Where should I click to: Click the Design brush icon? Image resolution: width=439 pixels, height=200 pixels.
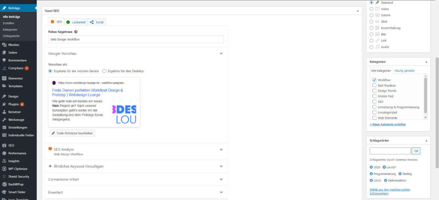pyautogui.click(x=4, y=96)
